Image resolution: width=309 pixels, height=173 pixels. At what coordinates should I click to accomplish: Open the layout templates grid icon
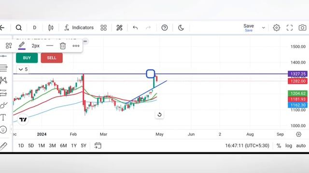coord(103,28)
